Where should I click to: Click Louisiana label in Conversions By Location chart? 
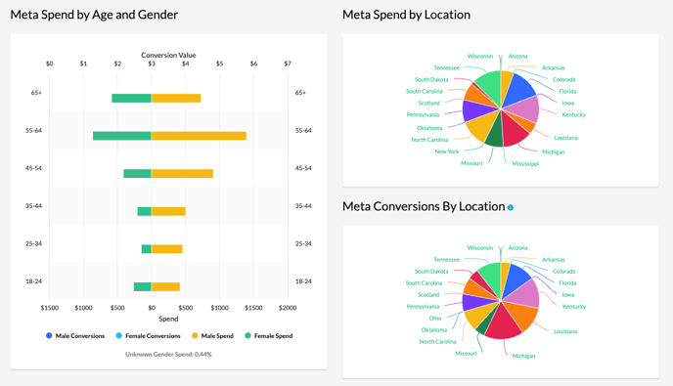tap(565, 331)
